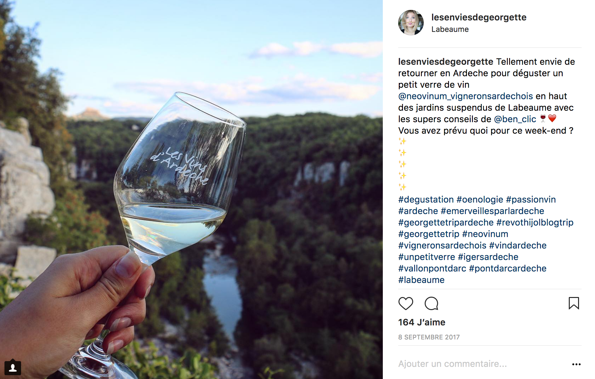
Task: Browse the #vallonpontdarc hashtag
Action: coord(432,268)
